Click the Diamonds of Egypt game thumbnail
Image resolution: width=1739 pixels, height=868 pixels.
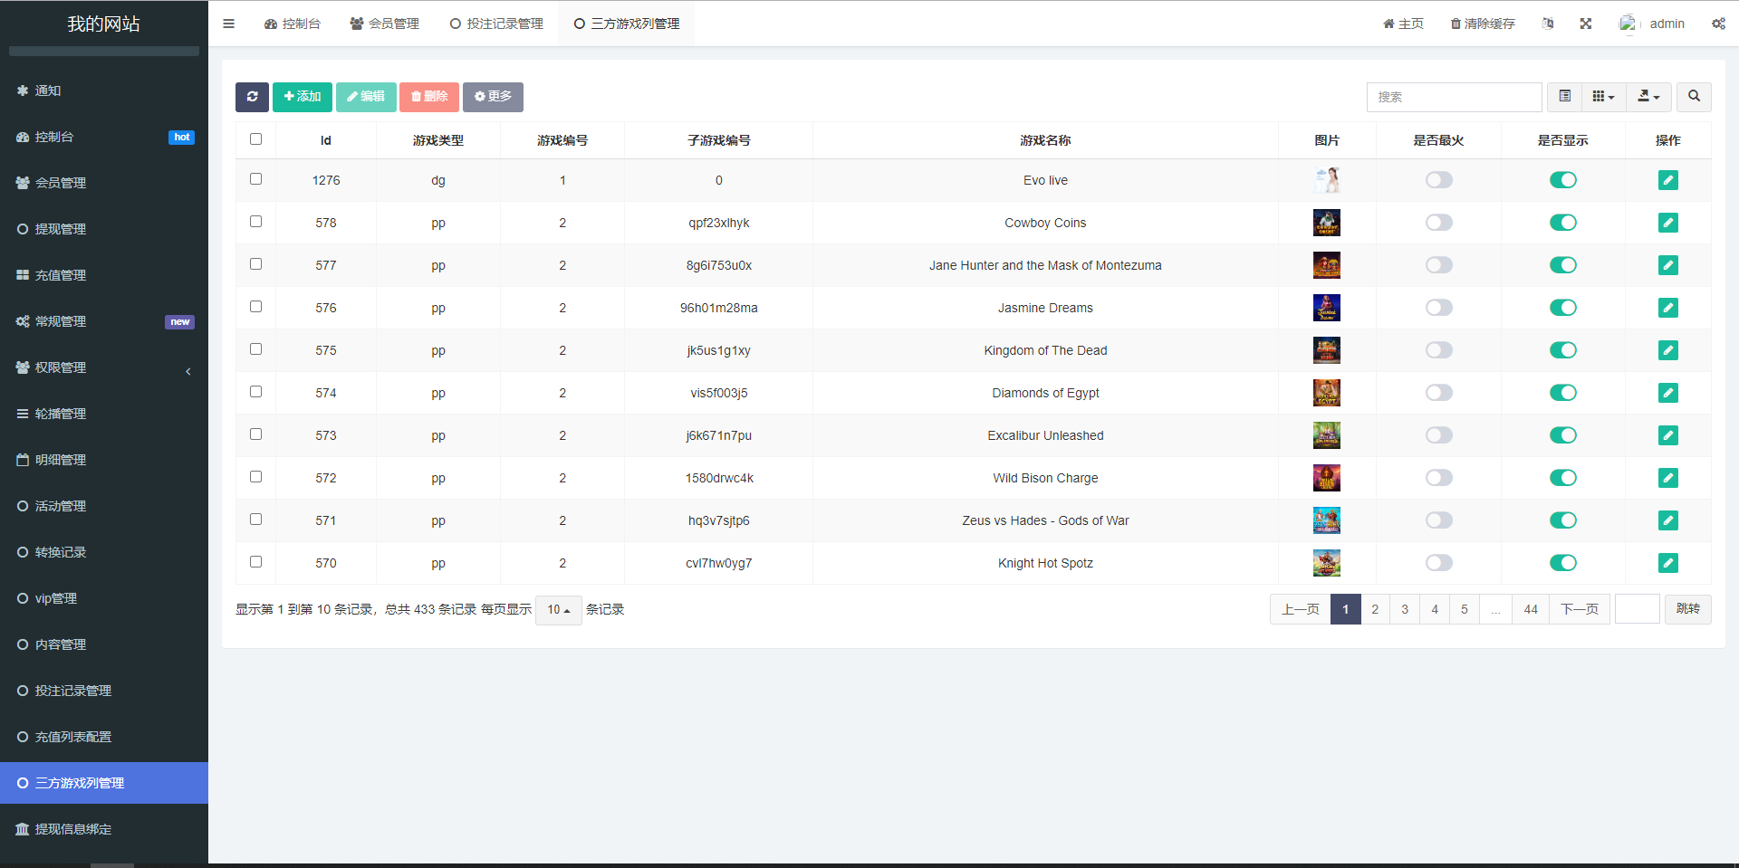pyautogui.click(x=1326, y=393)
